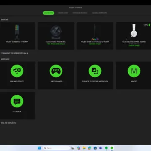Click the Razer Synapse taskbar icon
This screenshot has height=151, width=151.
tap(112, 148)
